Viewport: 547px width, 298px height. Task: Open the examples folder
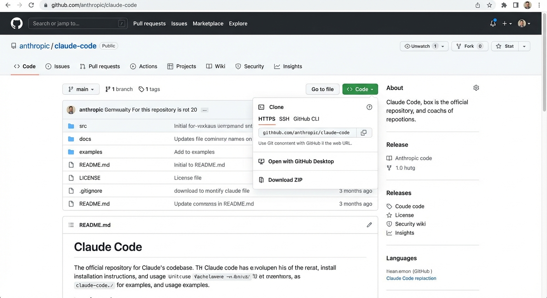click(x=91, y=152)
